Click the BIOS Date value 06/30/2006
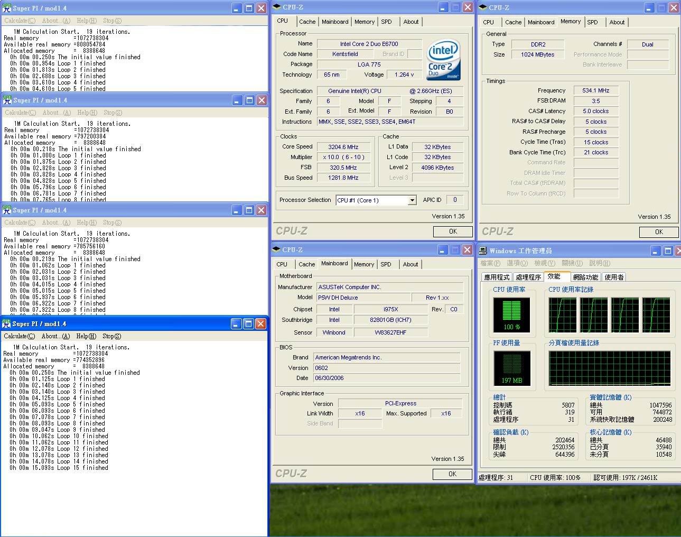The height and width of the screenshot is (537, 681). (387, 378)
